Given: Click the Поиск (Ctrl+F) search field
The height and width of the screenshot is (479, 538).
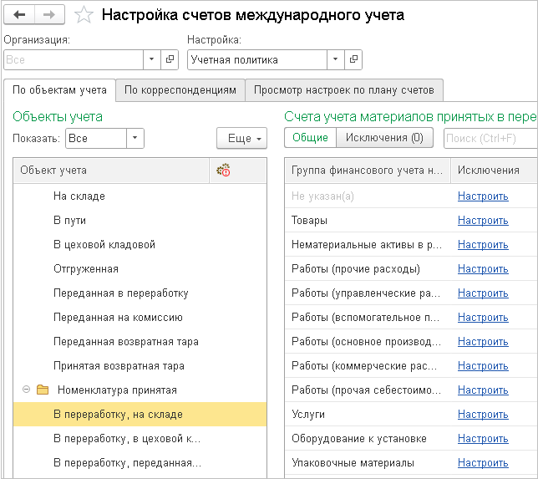Looking at the screenshot, I should click(491, 138).
